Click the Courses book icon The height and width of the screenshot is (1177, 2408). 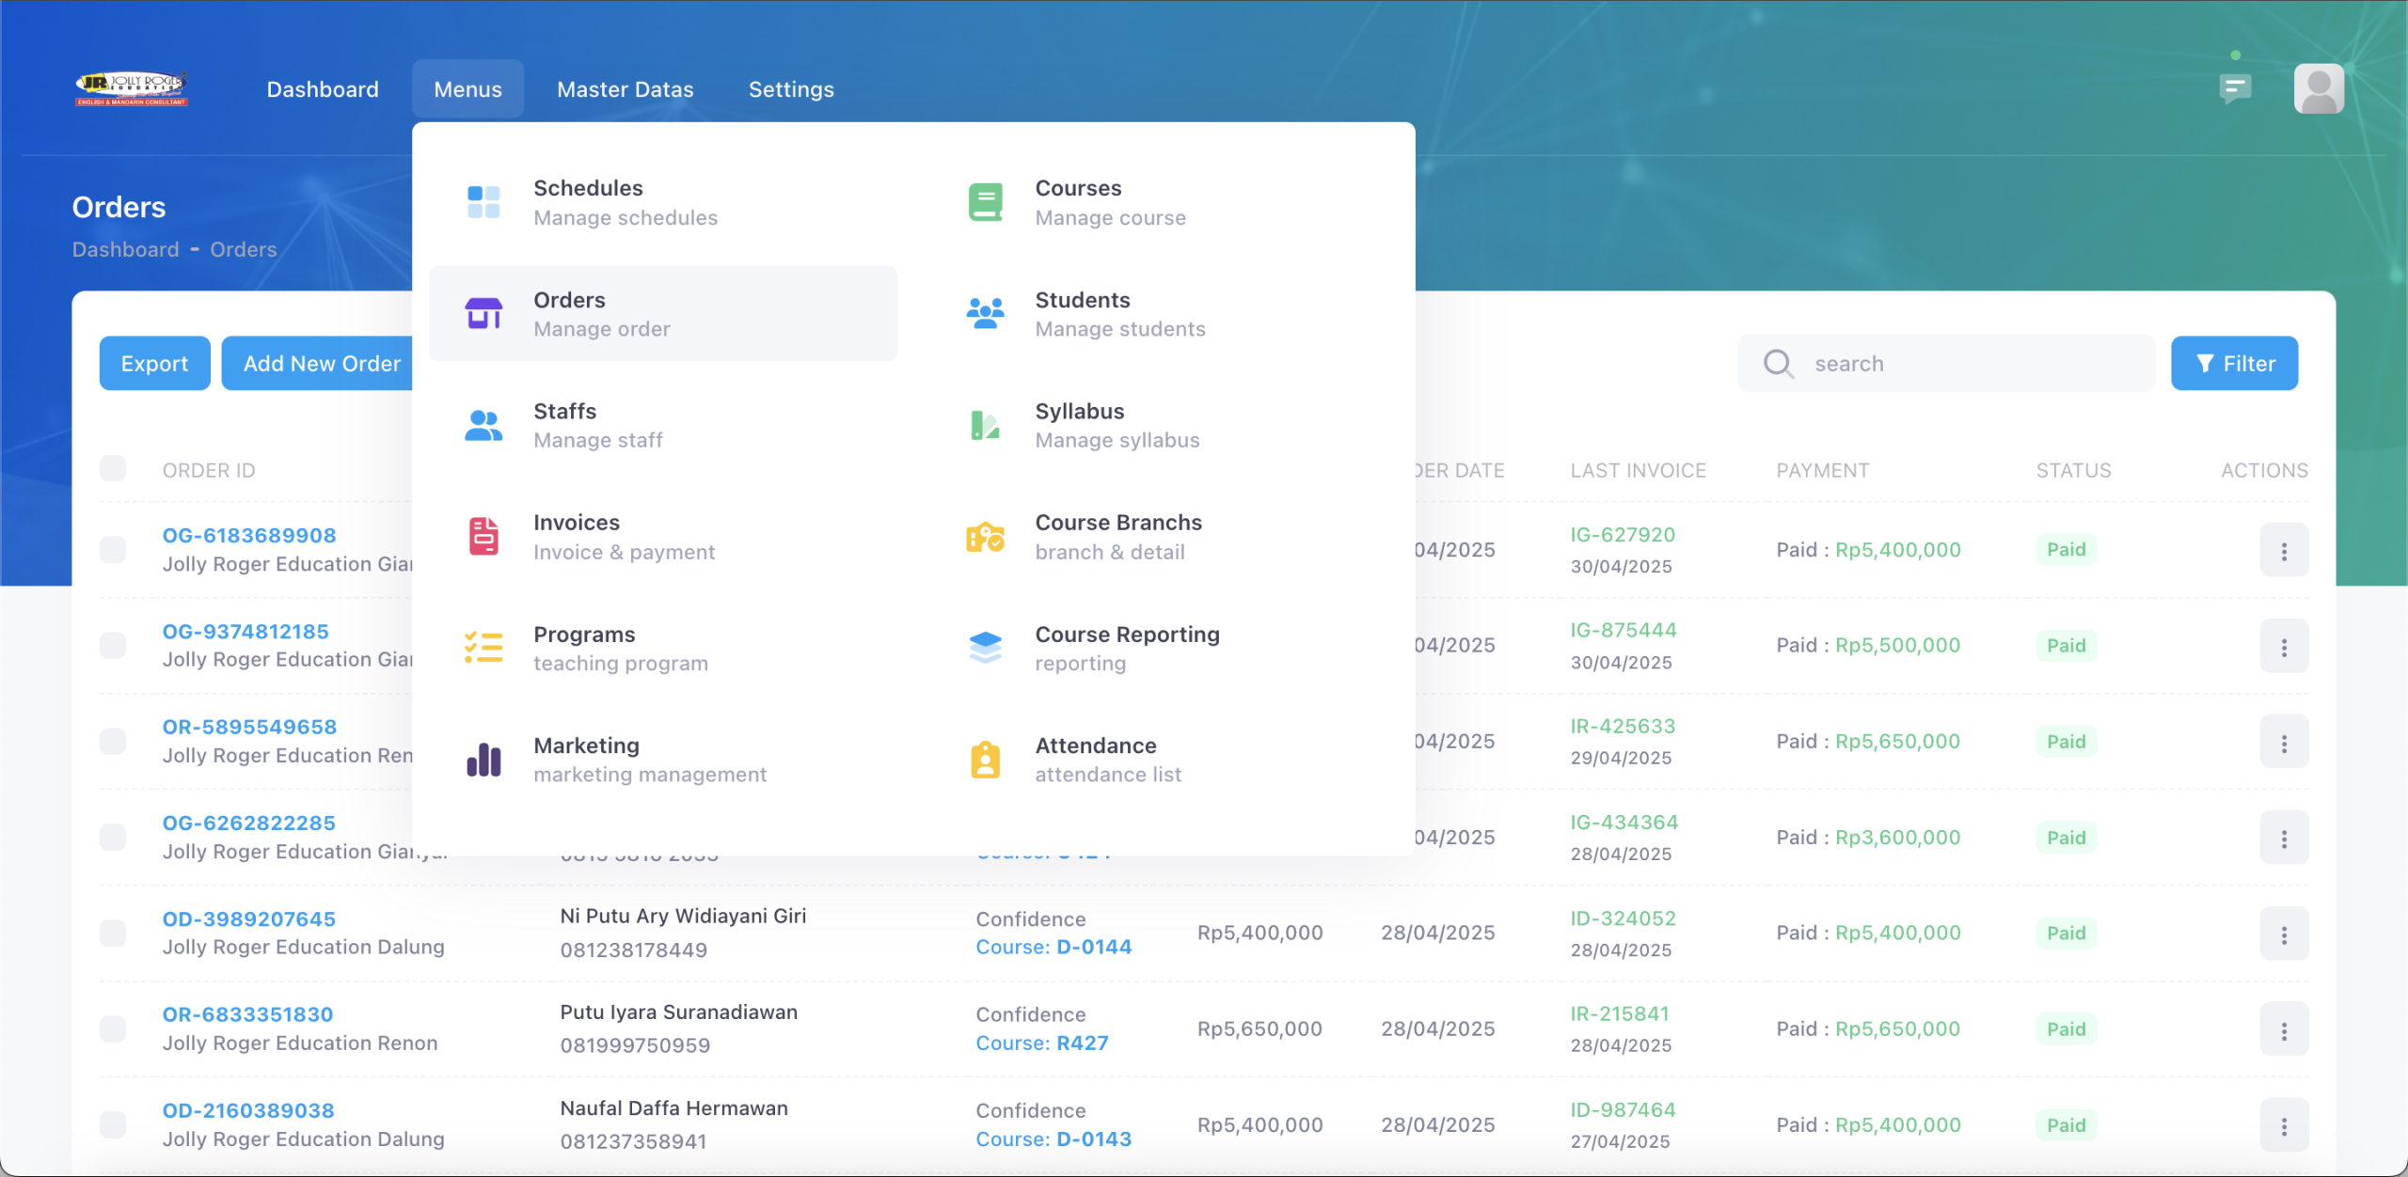click(x=985, y=202)
